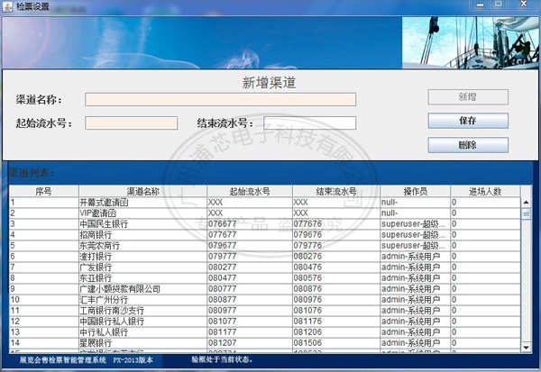Click end serial cell 080576
Screen dimensions: 541x372
tap(336, 278)
